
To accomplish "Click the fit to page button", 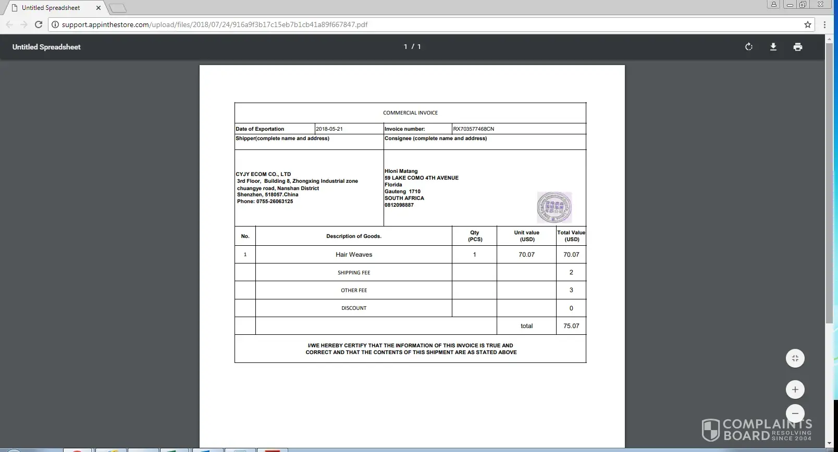I will pos(795,358).
